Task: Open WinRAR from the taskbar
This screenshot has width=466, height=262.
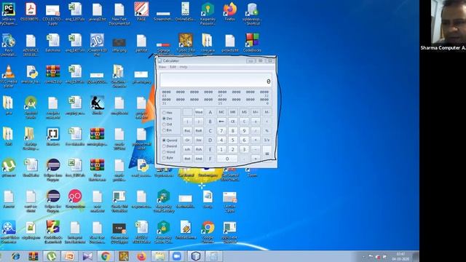Action: [33, 256]
